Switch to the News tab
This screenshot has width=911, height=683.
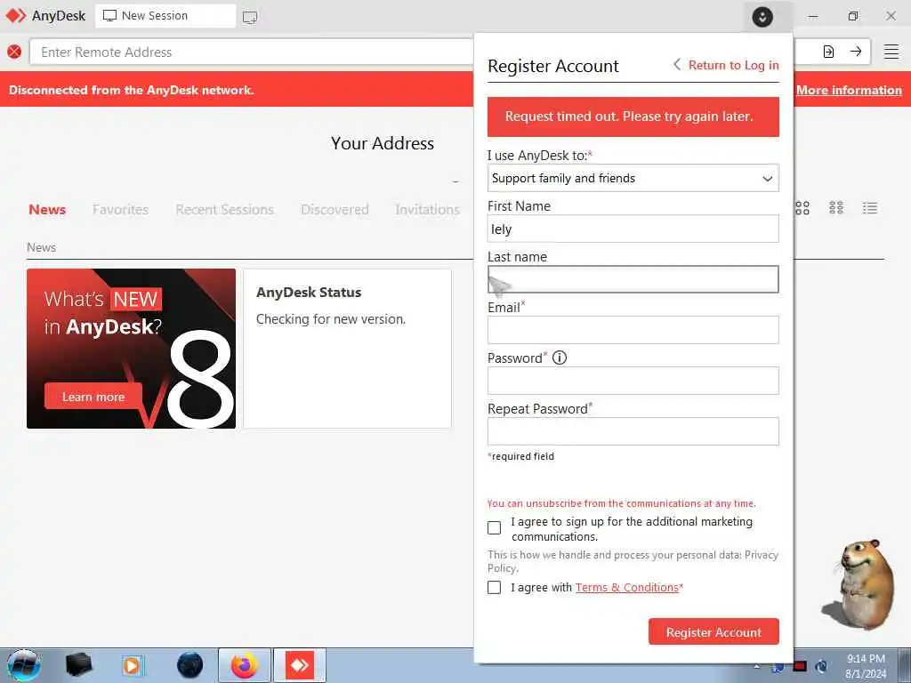pyautogui.click(x=47, y=209)
